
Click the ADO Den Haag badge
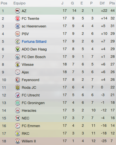tap(18, 49)
